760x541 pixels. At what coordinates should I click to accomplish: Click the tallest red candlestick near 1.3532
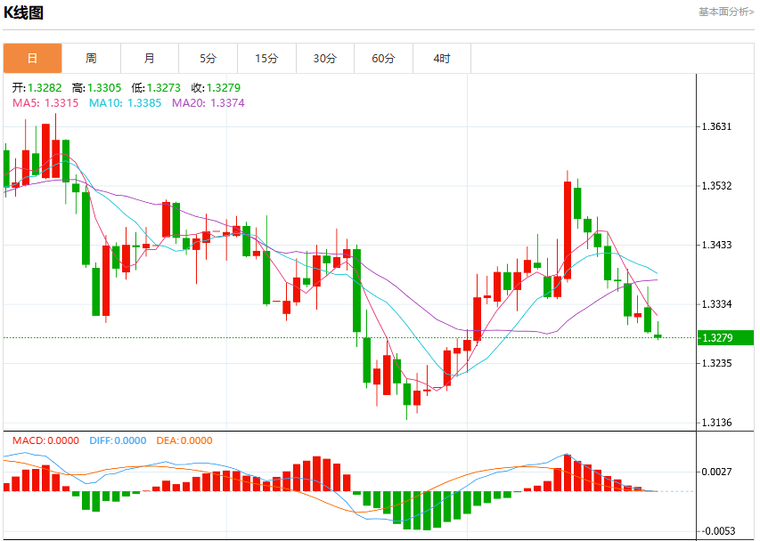click(567, 230)
